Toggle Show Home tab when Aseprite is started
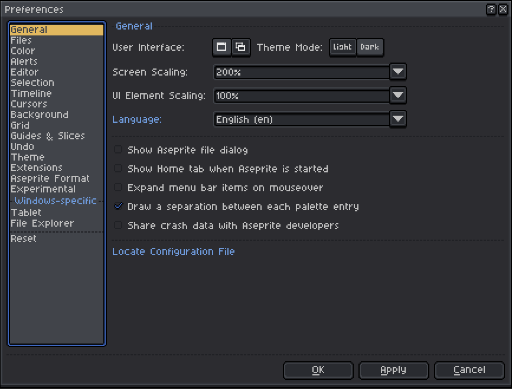 (118, 169)
